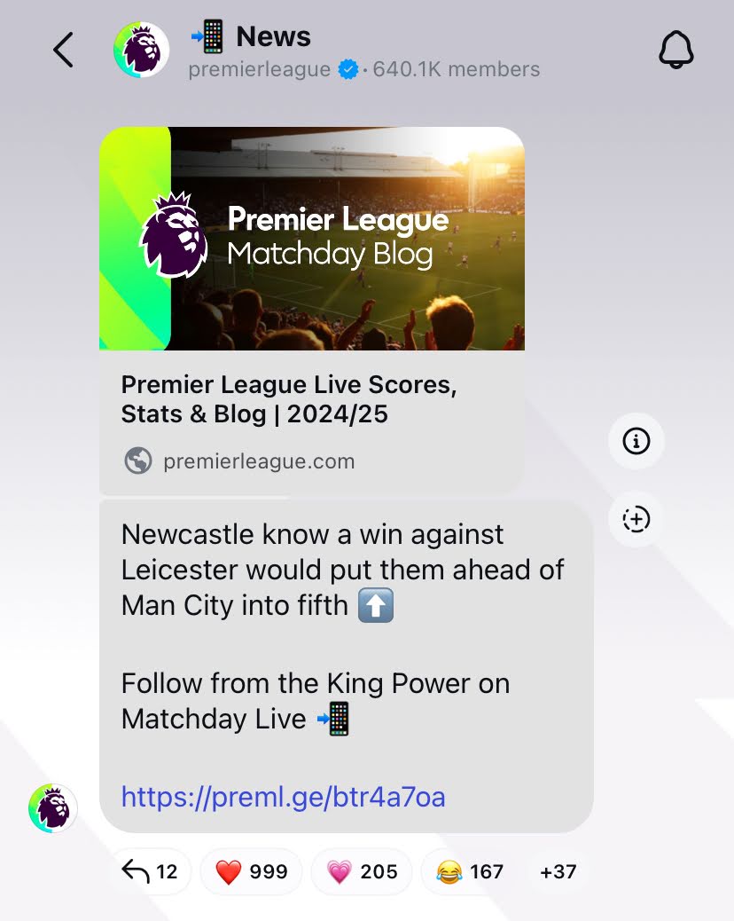Tap the sender avatar beside the message
Screen dimensions: 734x921
click(x=53, y=807)
